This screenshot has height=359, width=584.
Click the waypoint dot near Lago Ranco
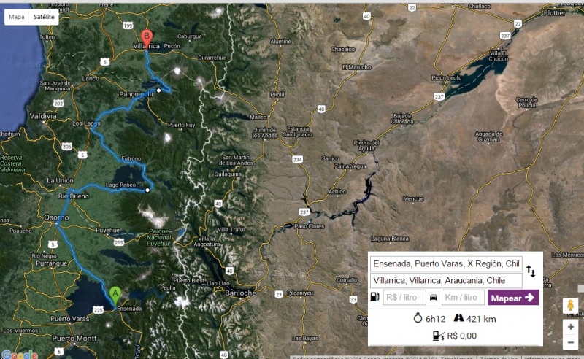point(147,190)
